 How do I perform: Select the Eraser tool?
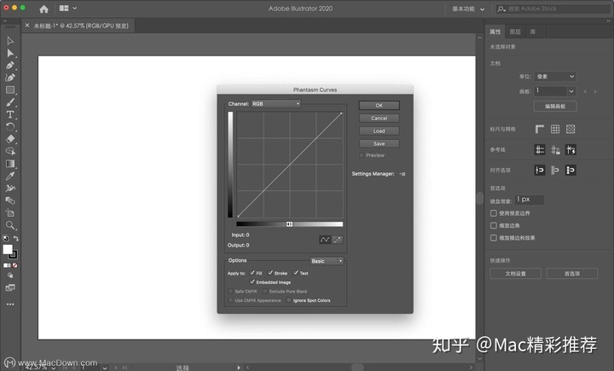pyautogui.click(x=10, y=139)
